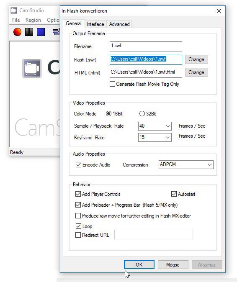
Task: Click Change next to Flash (.swf) path
Action: click(x=196, y=59)
